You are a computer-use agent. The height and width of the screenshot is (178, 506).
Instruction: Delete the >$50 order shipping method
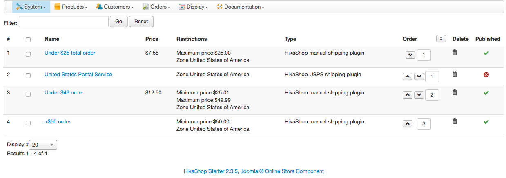454,121
